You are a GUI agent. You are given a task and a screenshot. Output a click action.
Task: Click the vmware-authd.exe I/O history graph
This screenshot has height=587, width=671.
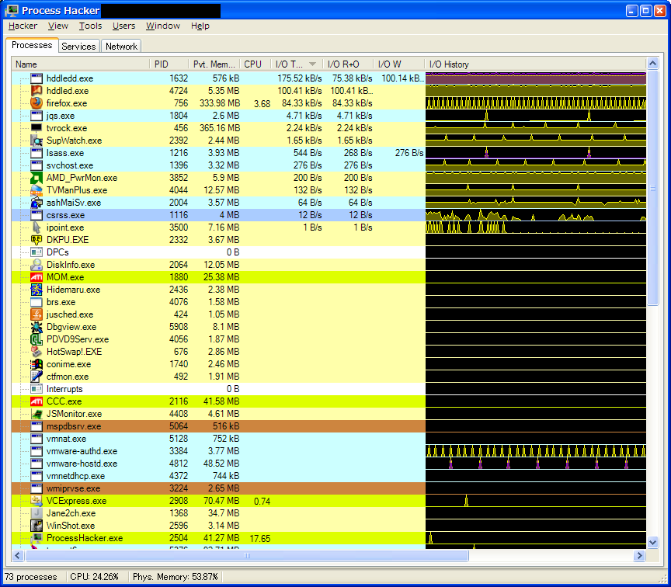point(536,451)
